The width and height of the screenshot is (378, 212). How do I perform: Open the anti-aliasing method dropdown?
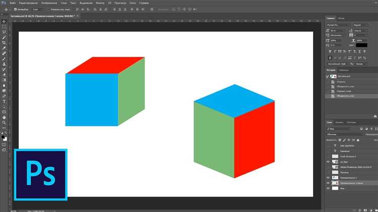[x=361, y=64]
